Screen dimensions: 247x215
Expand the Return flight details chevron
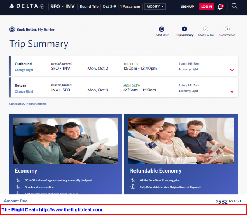(232, 92)
